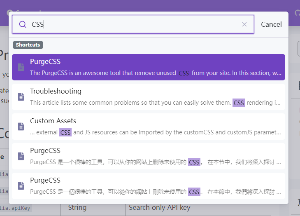This screenshot has width=300, height=216.
Task: Click the "Search only API key" table cell
Action: pos(159,207)
